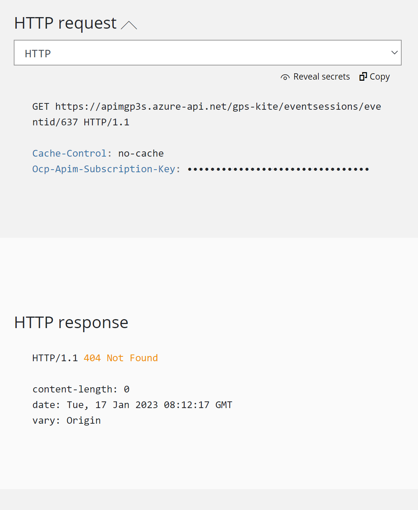Click the dotted subscription key value row

278,169
